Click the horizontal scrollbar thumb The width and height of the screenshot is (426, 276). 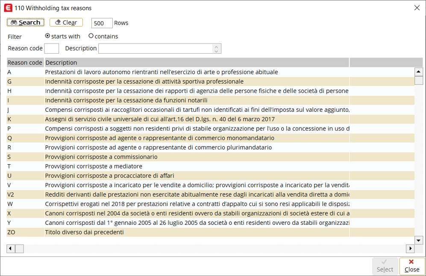(19, 249)
